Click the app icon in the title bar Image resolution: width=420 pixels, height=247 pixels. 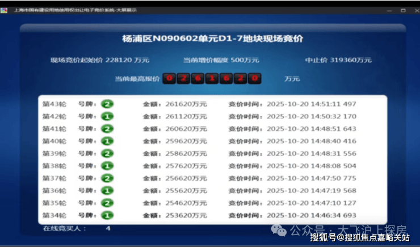coord(4,11)
